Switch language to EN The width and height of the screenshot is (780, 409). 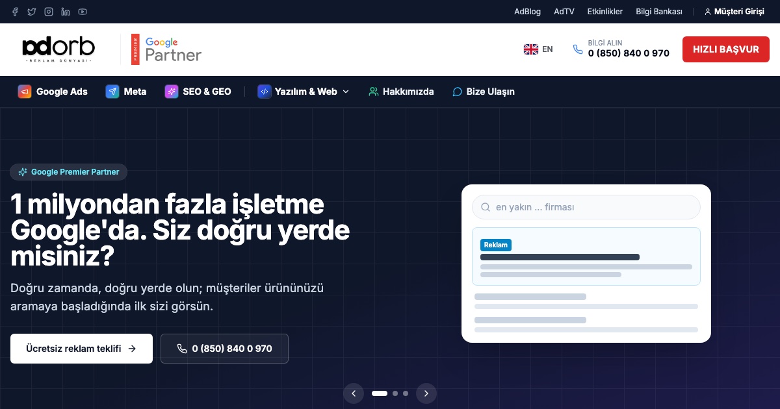click(x=538, y=49)
